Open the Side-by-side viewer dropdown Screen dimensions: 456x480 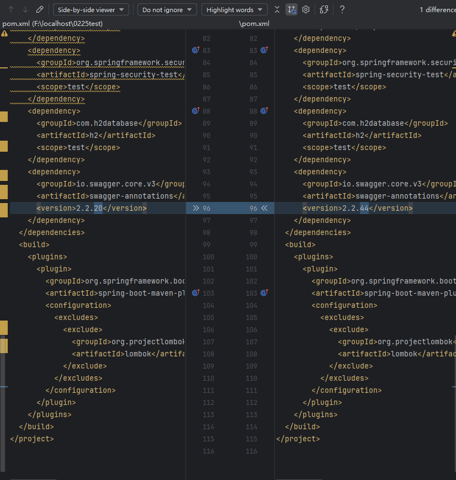[x=91, y=9]
